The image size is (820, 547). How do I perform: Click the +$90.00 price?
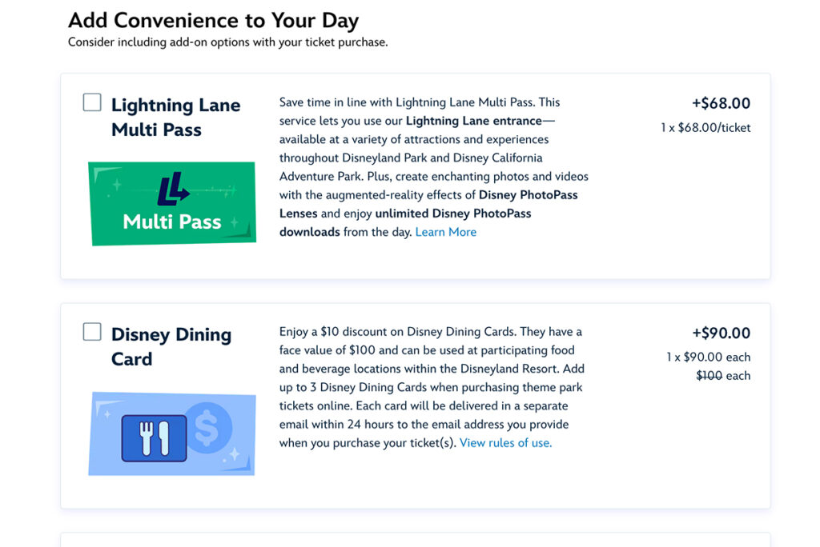click(721, 333)
